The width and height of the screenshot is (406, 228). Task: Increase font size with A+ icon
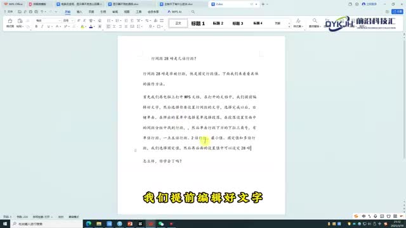(79, 20)
